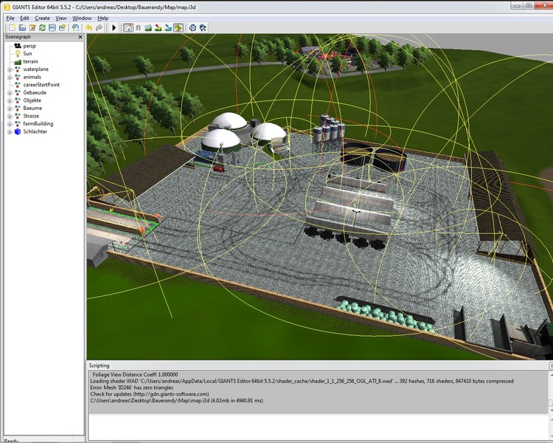
Task: Expand the waterplane tree node
Action: point(10,69)
